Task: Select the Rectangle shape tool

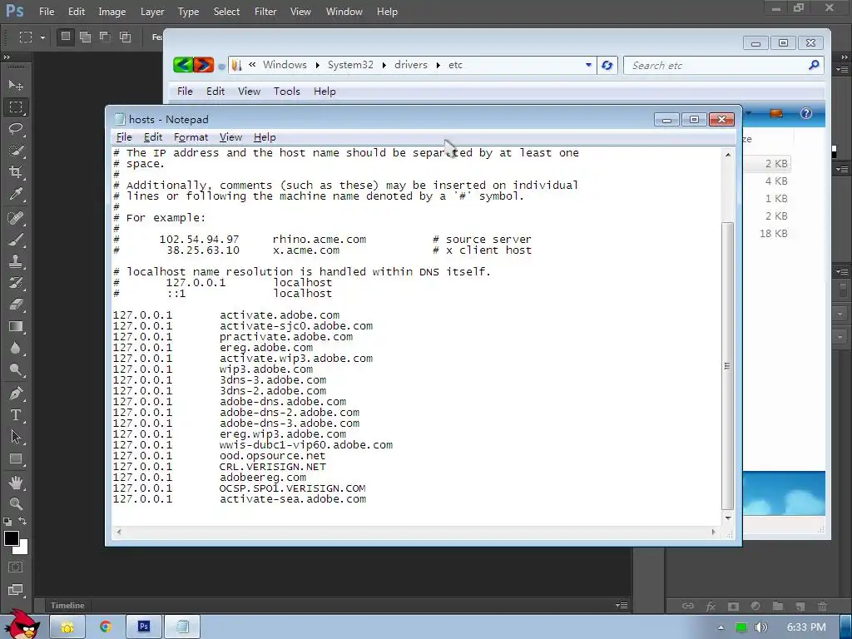Action: (16, 459)
